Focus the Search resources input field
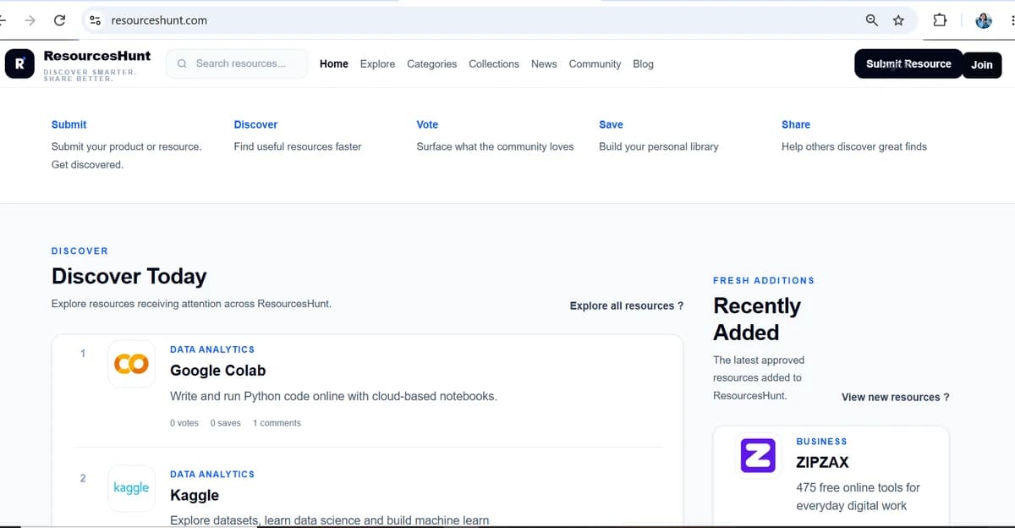 point(237,63)
